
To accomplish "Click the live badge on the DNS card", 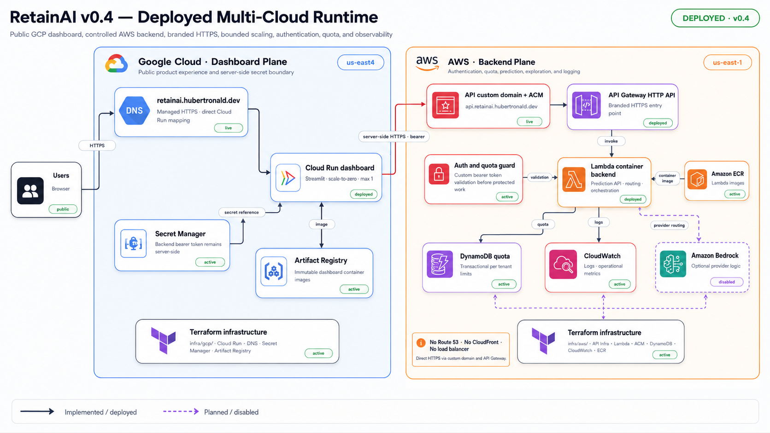I will [228, 128].
